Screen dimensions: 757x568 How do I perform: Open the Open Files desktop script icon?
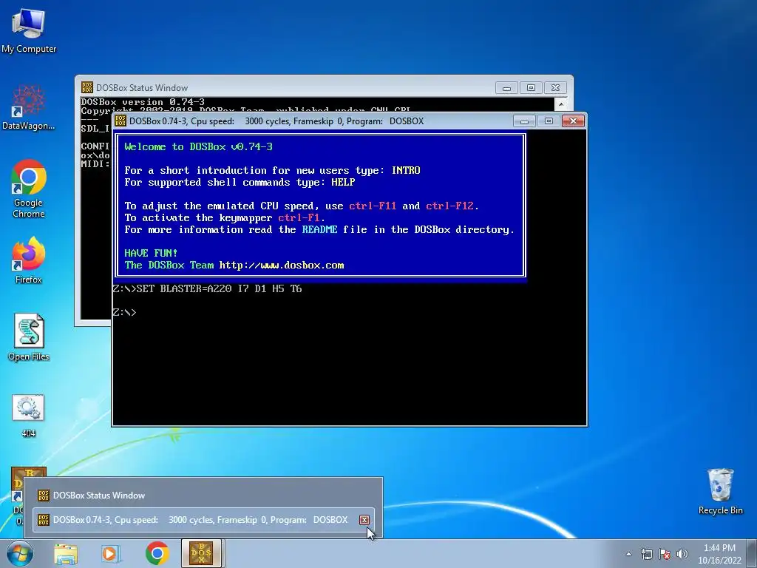coord(29,337)
